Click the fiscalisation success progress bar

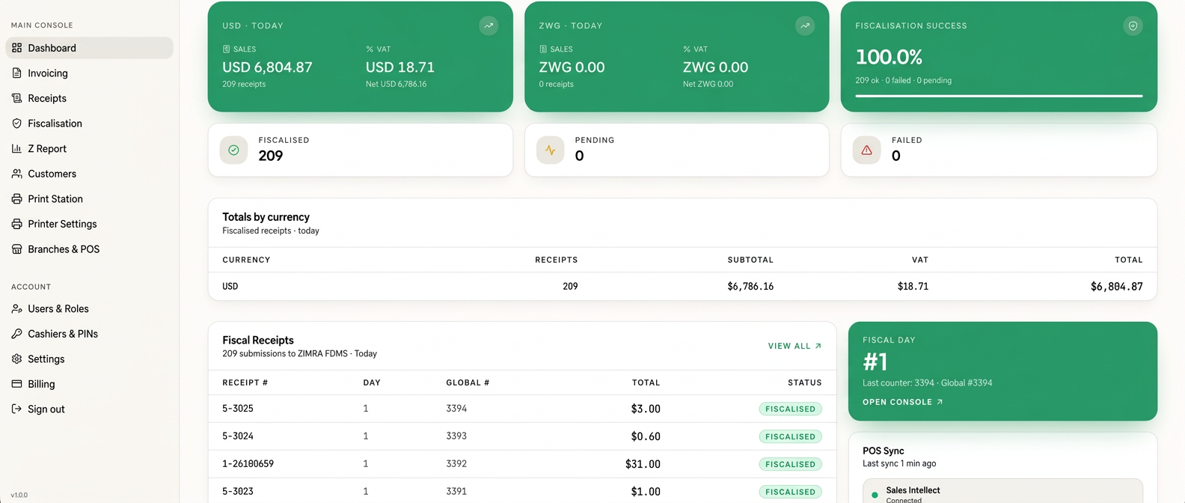[x=999, y=96]
